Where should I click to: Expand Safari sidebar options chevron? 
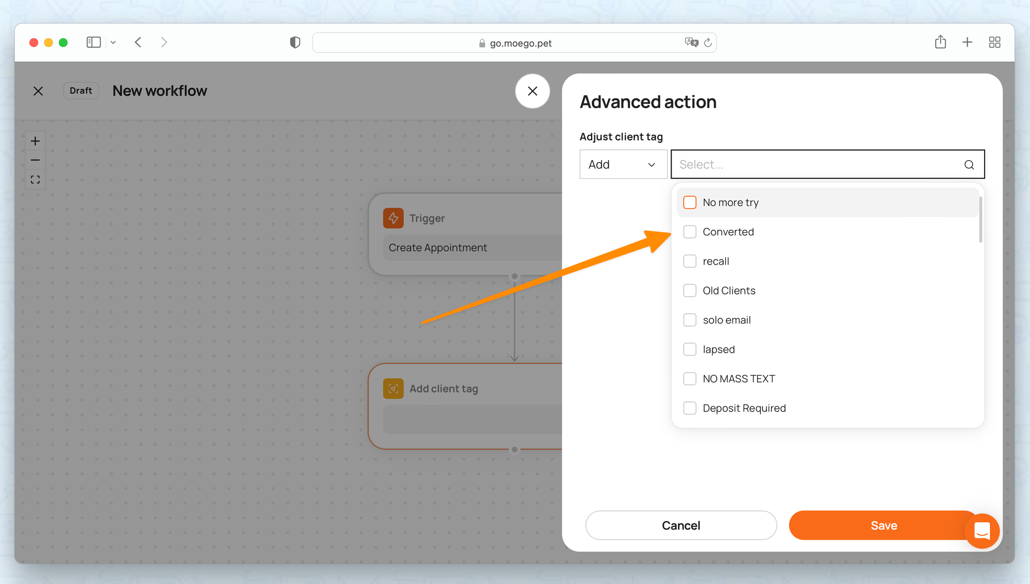click(x=113, y=43)
